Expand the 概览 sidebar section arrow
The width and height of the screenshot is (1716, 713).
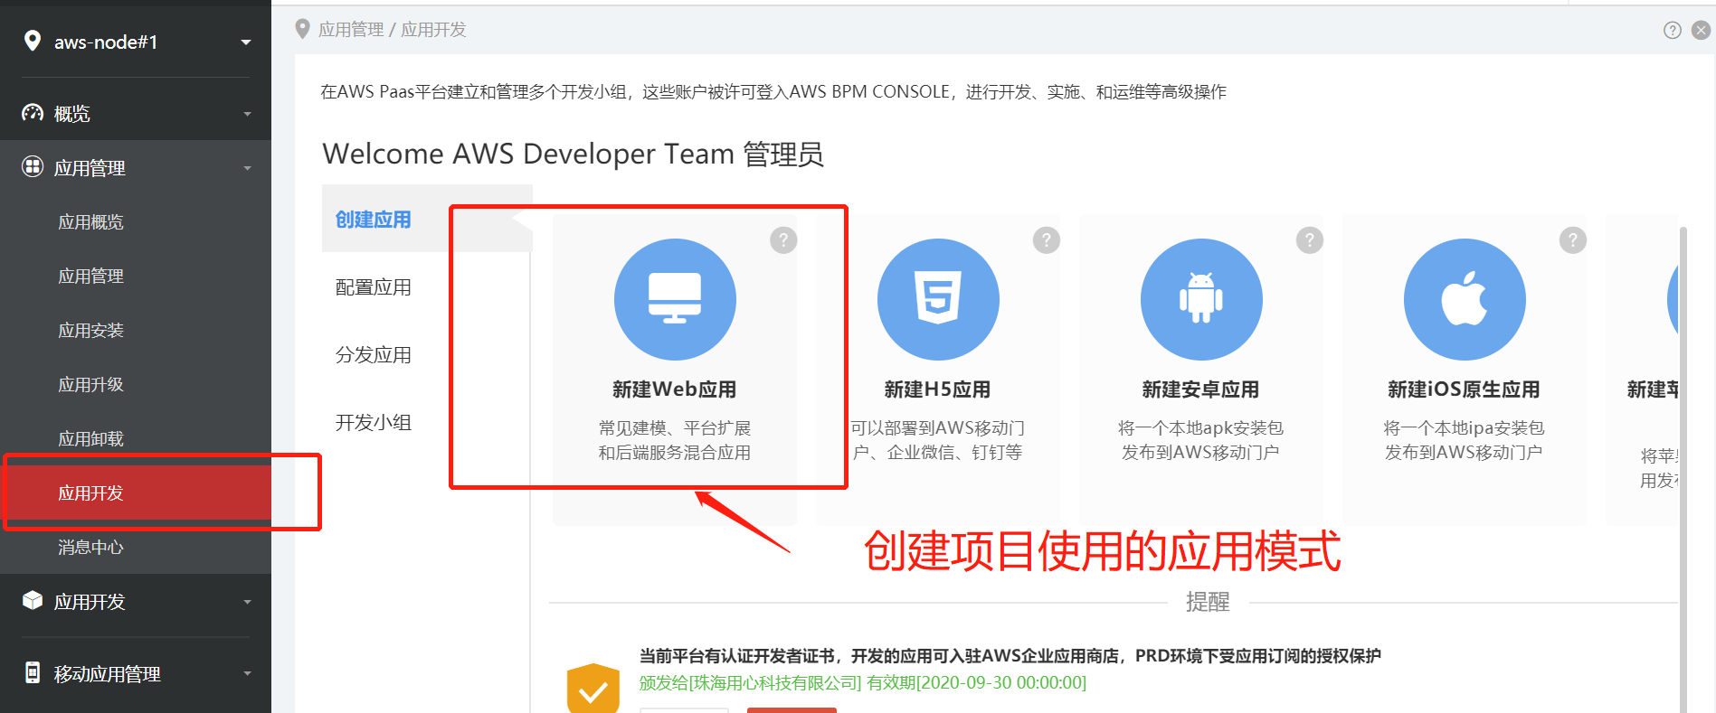pos(247,114)
